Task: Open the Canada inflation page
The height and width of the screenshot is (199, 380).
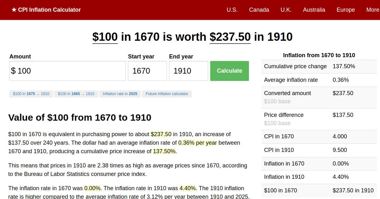Action: 259,10
